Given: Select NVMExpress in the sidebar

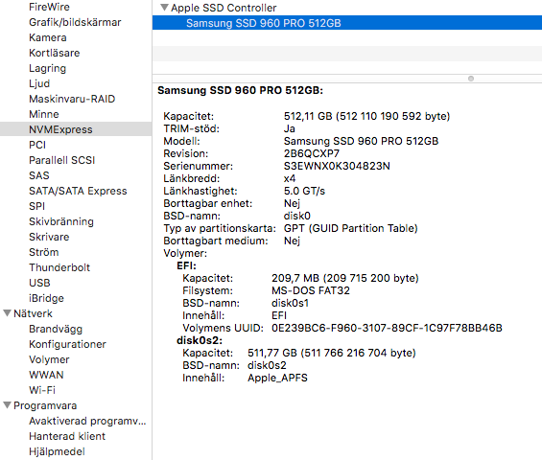Looking at the screenshot, I should [x=76, y=129].
